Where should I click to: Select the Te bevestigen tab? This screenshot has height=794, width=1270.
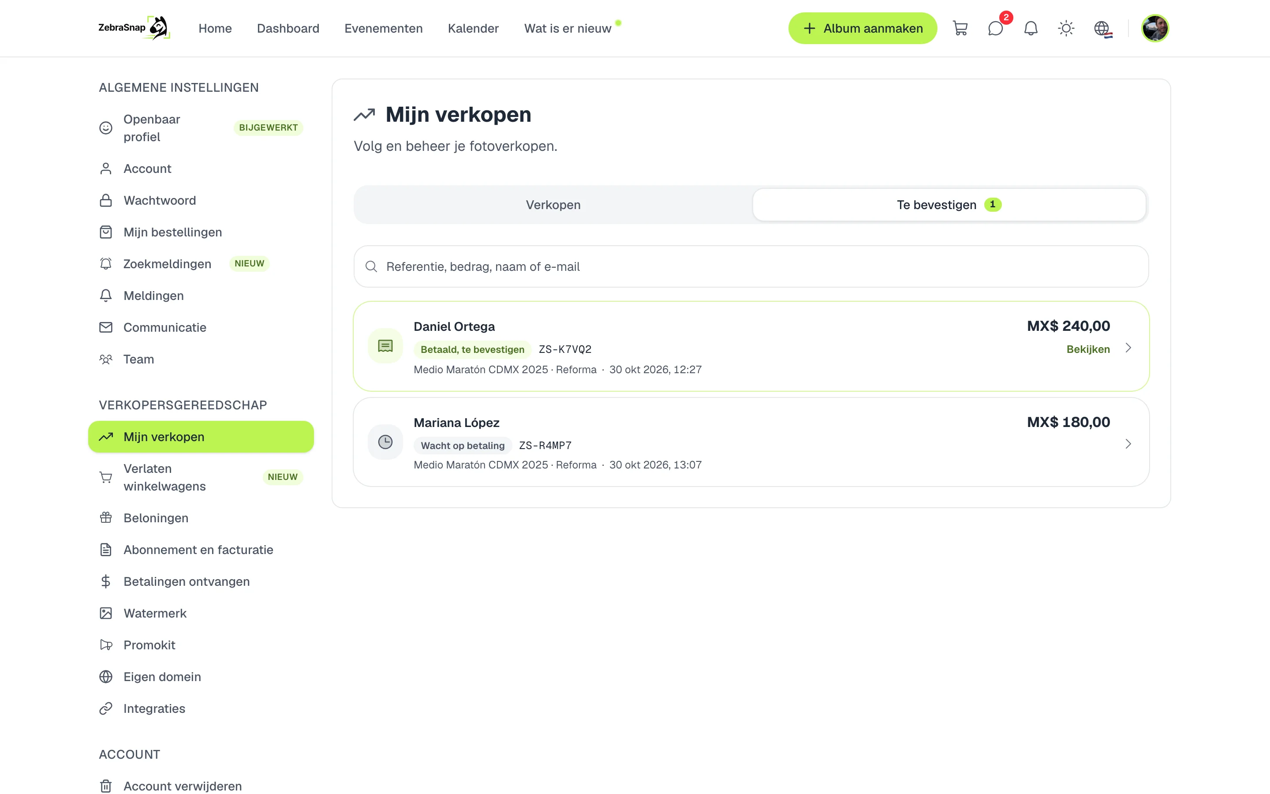point(949,205)
